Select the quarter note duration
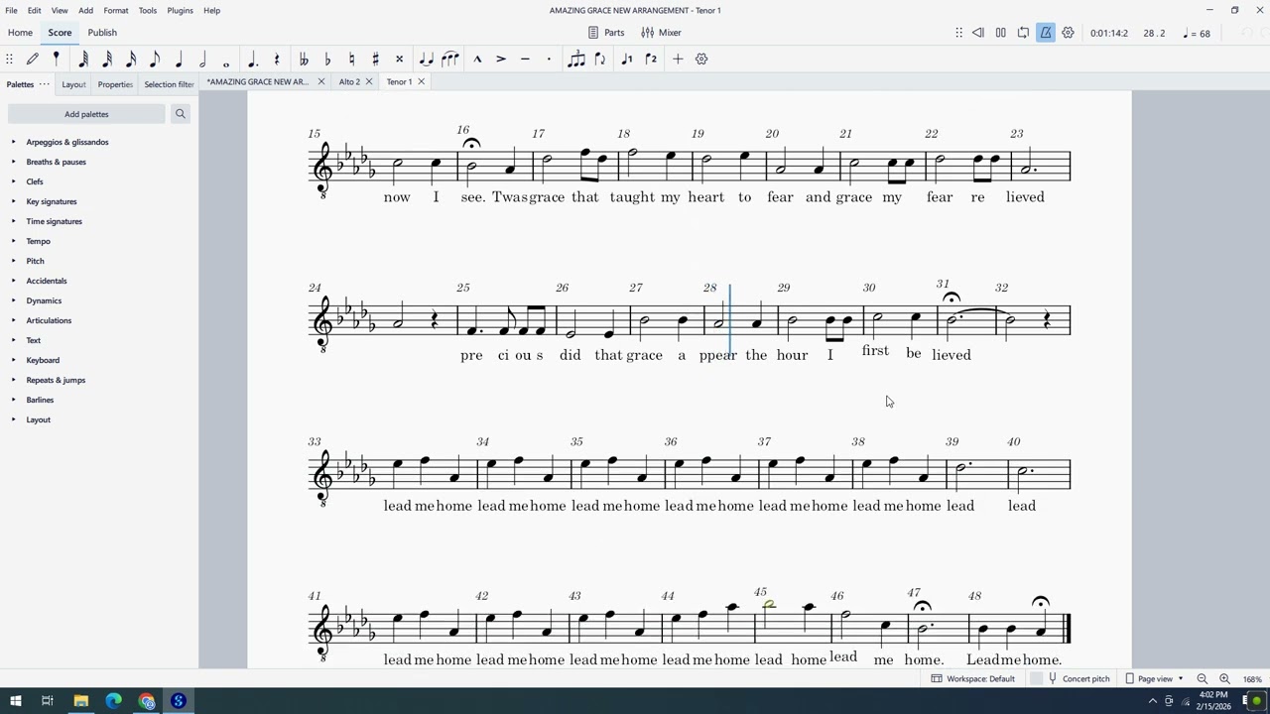1270x714 pixels. 179,59
